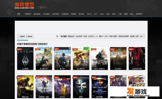Viewport: 162px width, 99px height.
Task: Open the Dishonored 2 cover
Action: tap(81, 87)
